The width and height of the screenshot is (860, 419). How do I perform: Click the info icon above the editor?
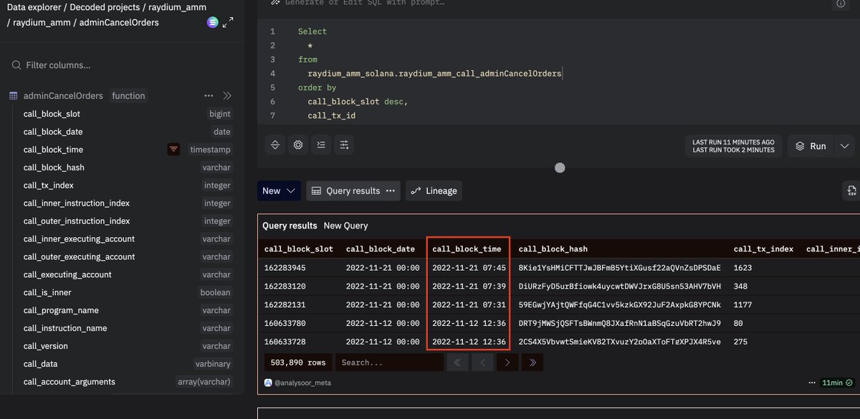pyautogui.click(x=840, y=4)
